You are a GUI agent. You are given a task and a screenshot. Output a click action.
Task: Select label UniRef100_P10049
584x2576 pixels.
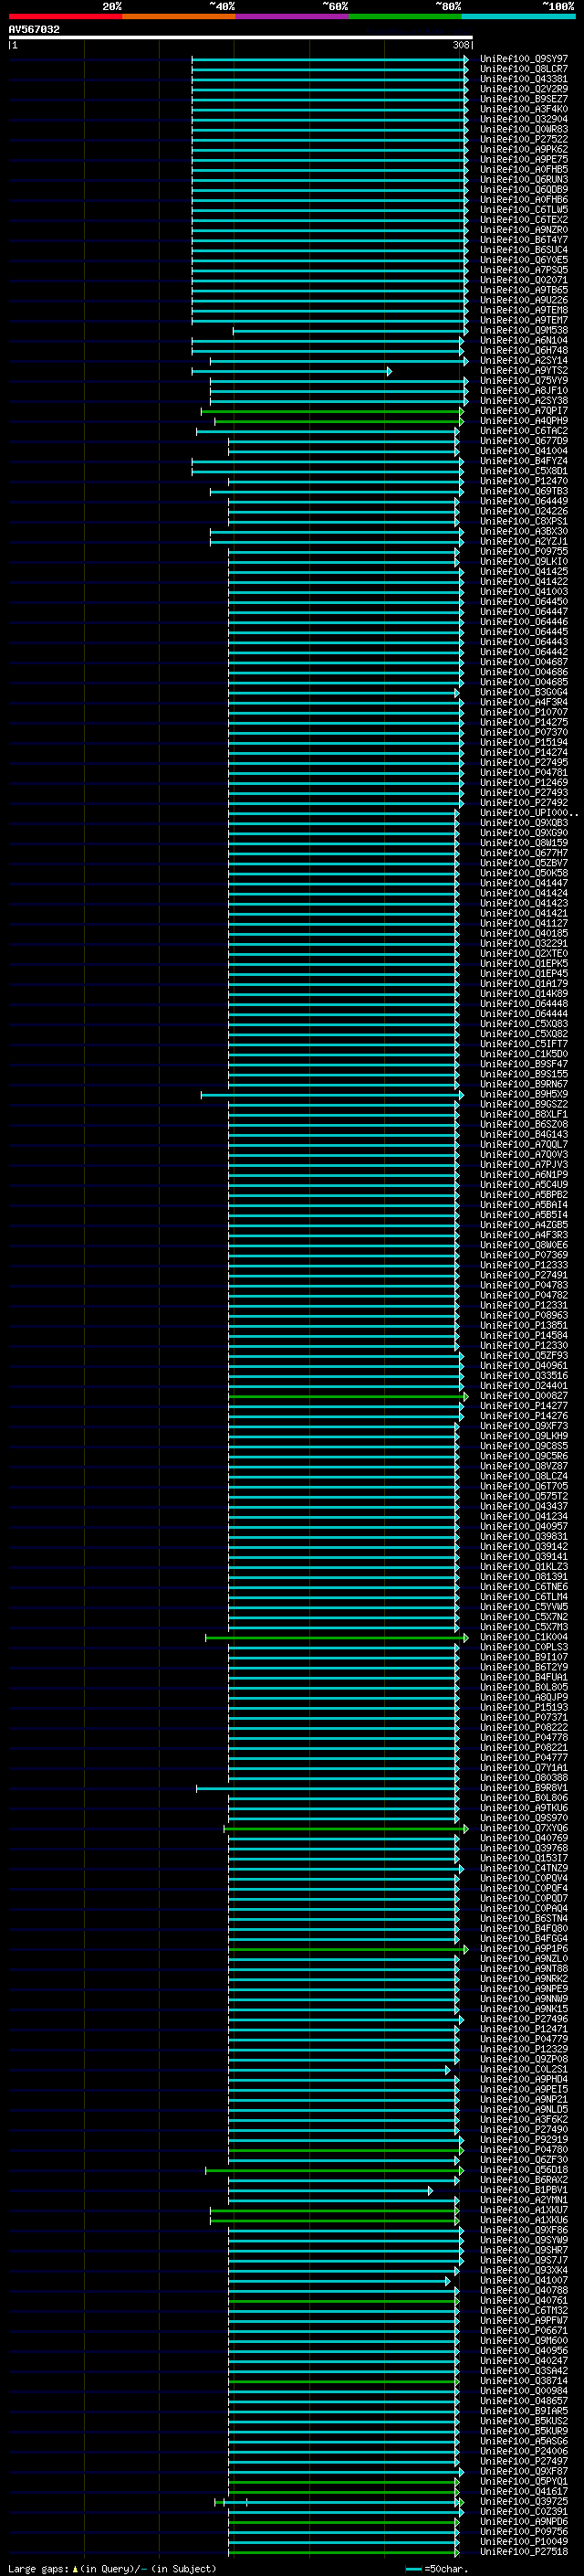pyautogui.click(x=524, y=2540)
